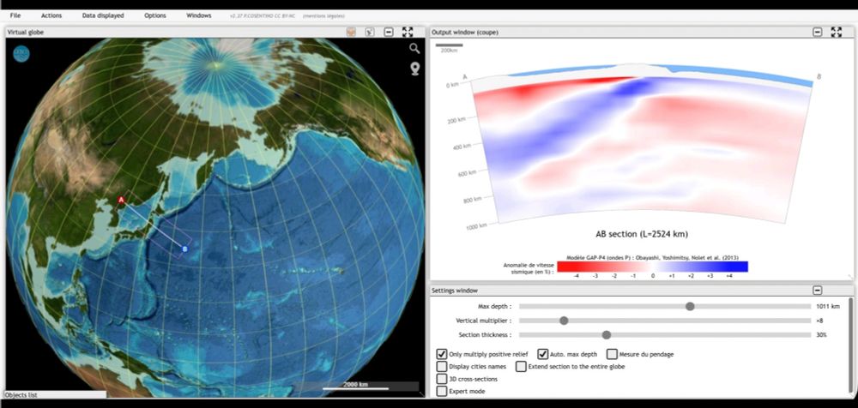Screen dimensions: 858x408
Task: Click the magnifier search icon on the globe
Action: pos(414,48)
